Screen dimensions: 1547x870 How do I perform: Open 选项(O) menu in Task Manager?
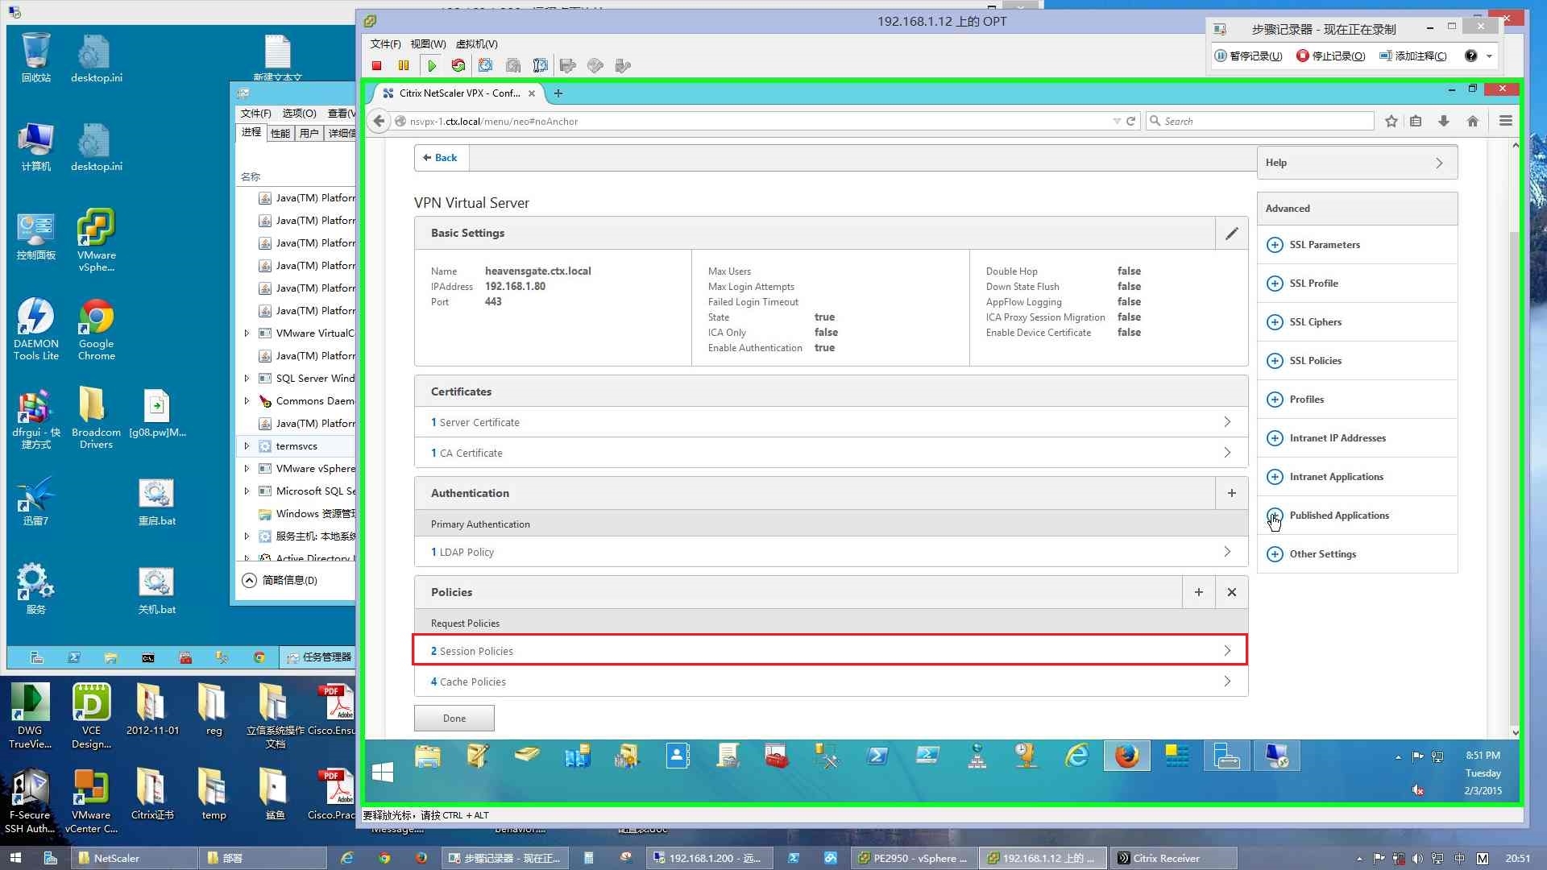tap(299, 114)
